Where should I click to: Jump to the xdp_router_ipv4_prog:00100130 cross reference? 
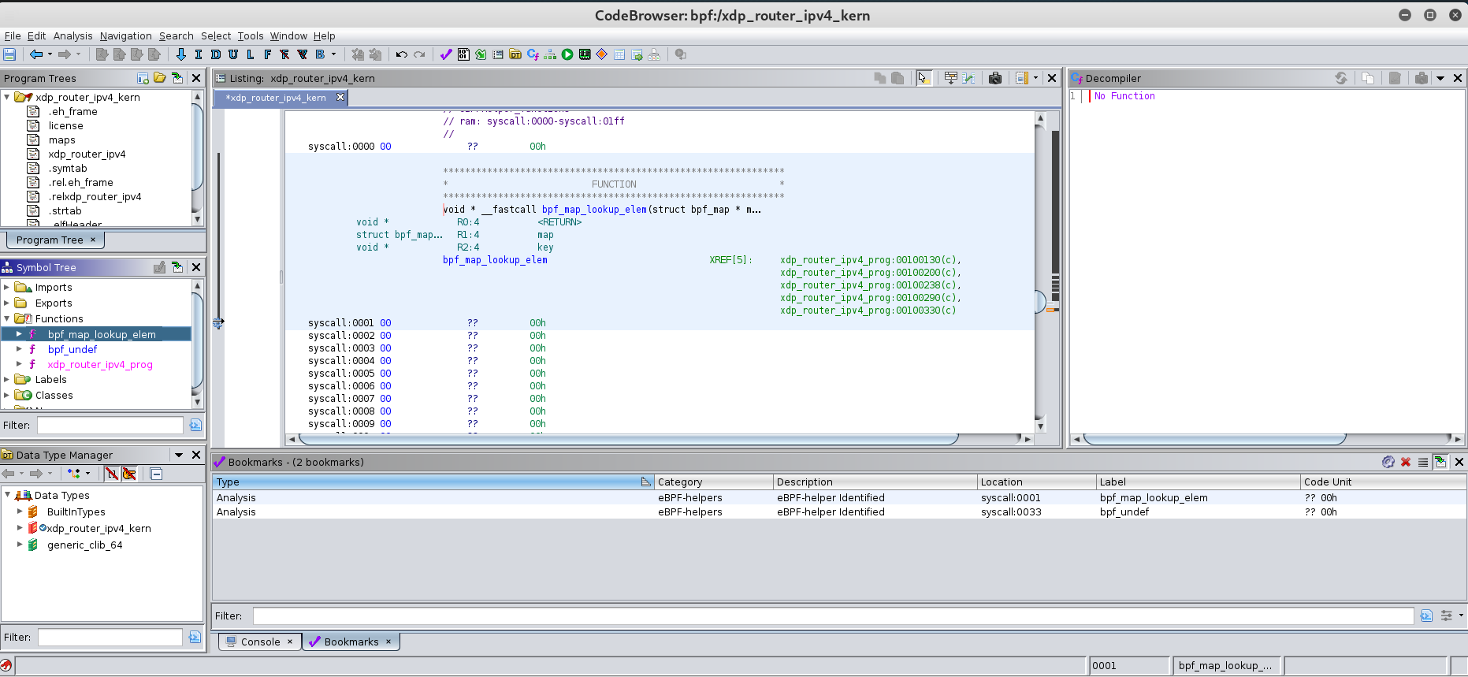click(870, 260)
